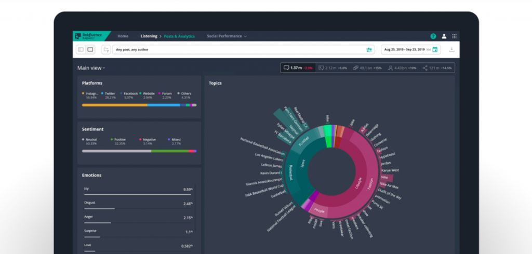Toggle the Mixed sentiment legend item

[175, 141]
